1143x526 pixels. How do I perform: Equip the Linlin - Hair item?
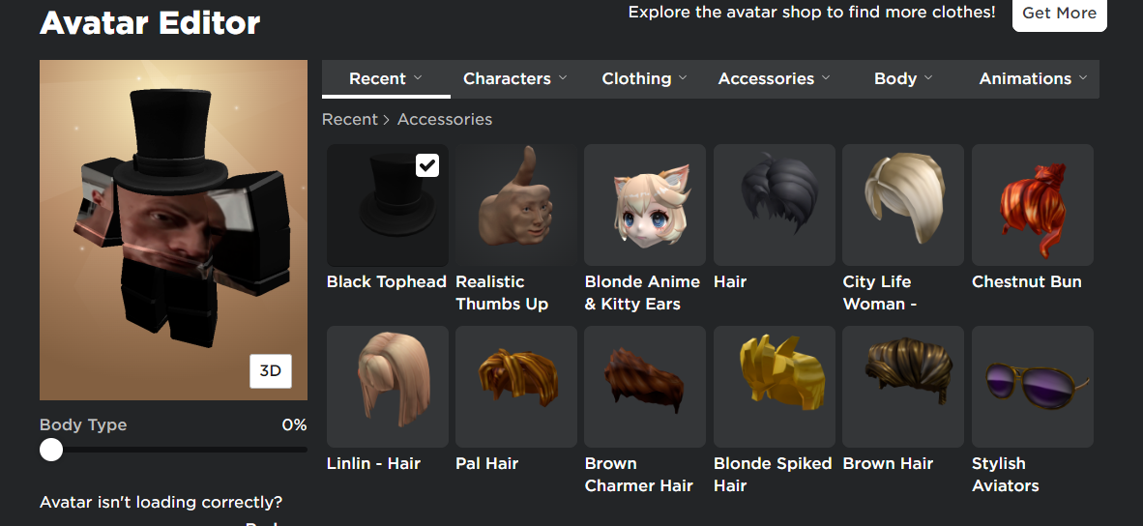click(x=387, y=386)
